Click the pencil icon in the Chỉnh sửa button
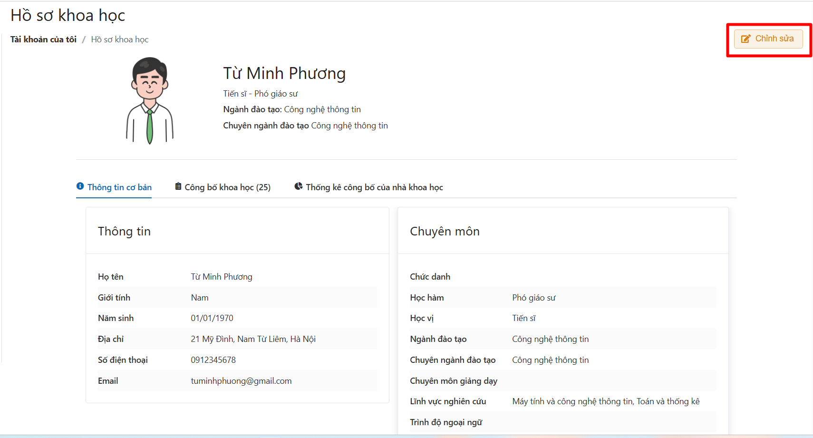813x438 pixels. (x=745, y=39)
